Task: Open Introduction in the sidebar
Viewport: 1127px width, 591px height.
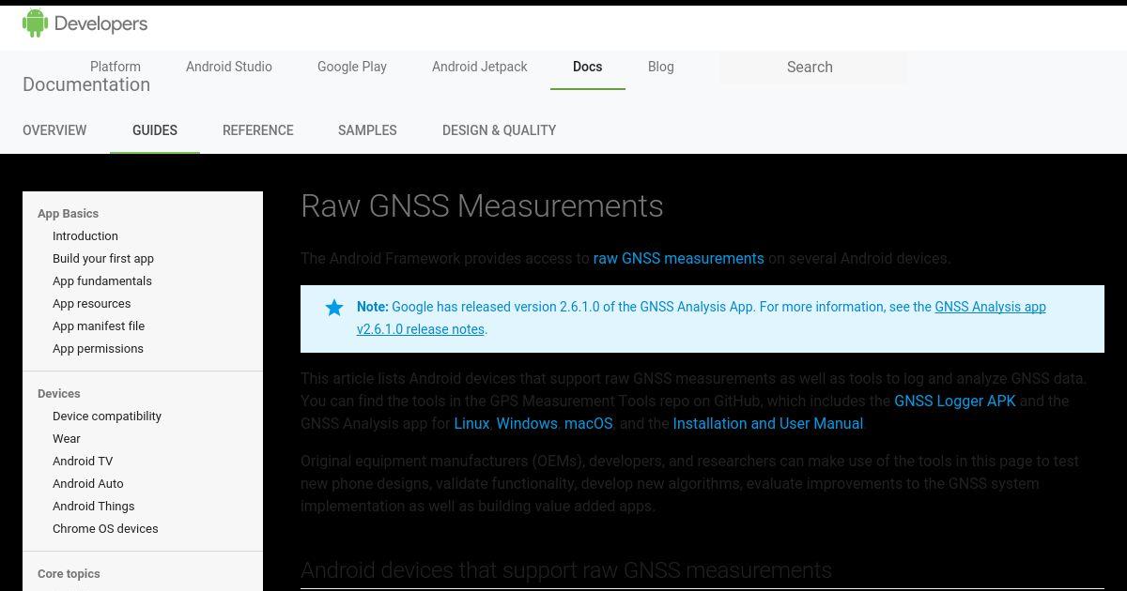Action: (x=85, y=236)
